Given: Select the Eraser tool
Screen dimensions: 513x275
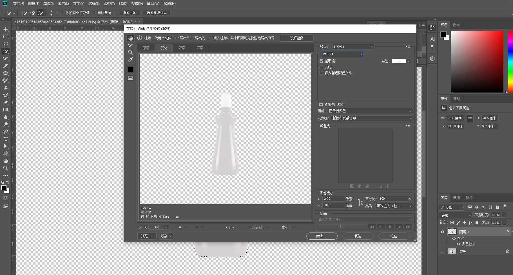Looking at the screenshot, I should [6, 102].
